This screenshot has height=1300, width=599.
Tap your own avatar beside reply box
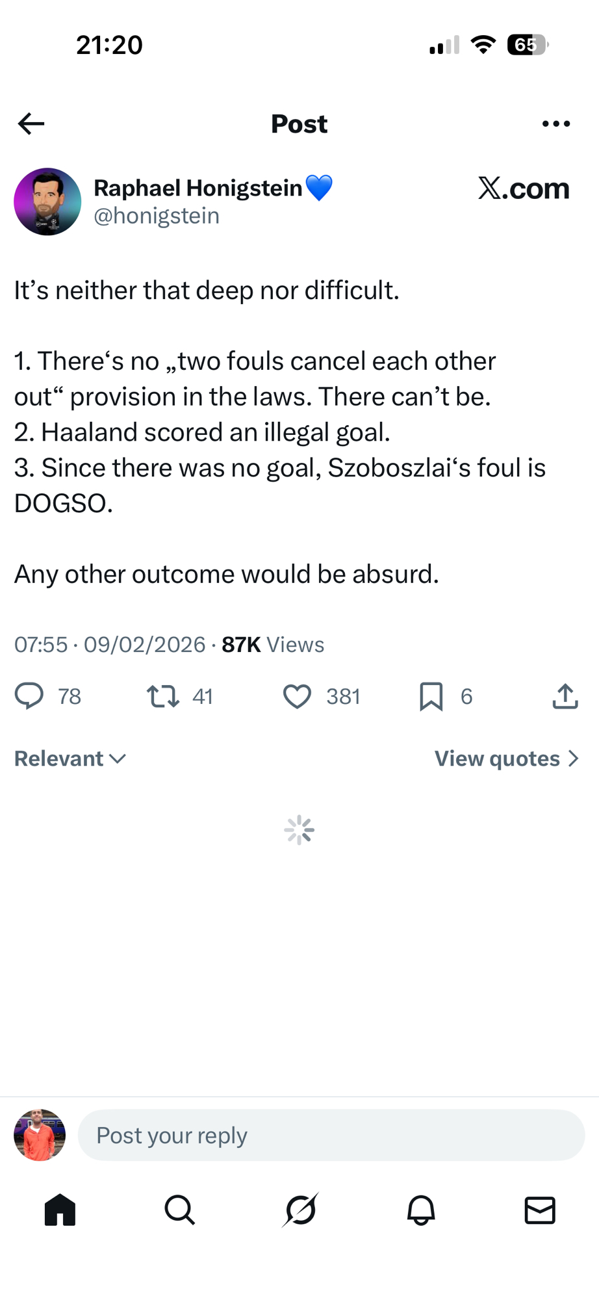pyautogui.click(x=40, y=1136)
